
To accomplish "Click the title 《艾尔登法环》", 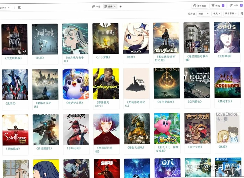I will point(166,102).
